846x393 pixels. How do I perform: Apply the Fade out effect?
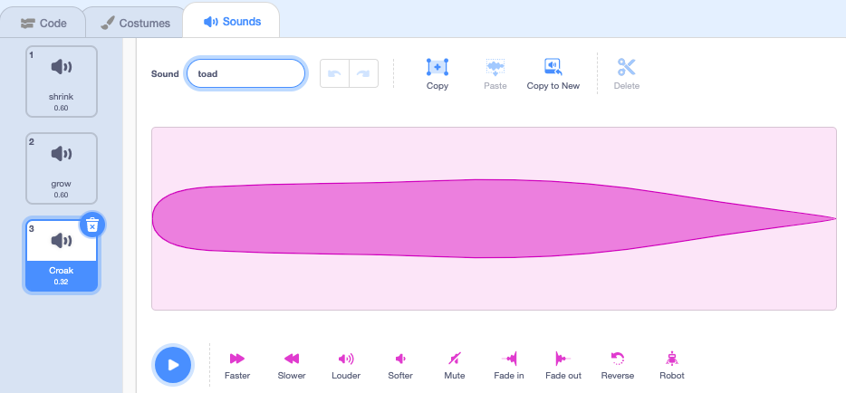pyautogui.click(x=563, y=366)
